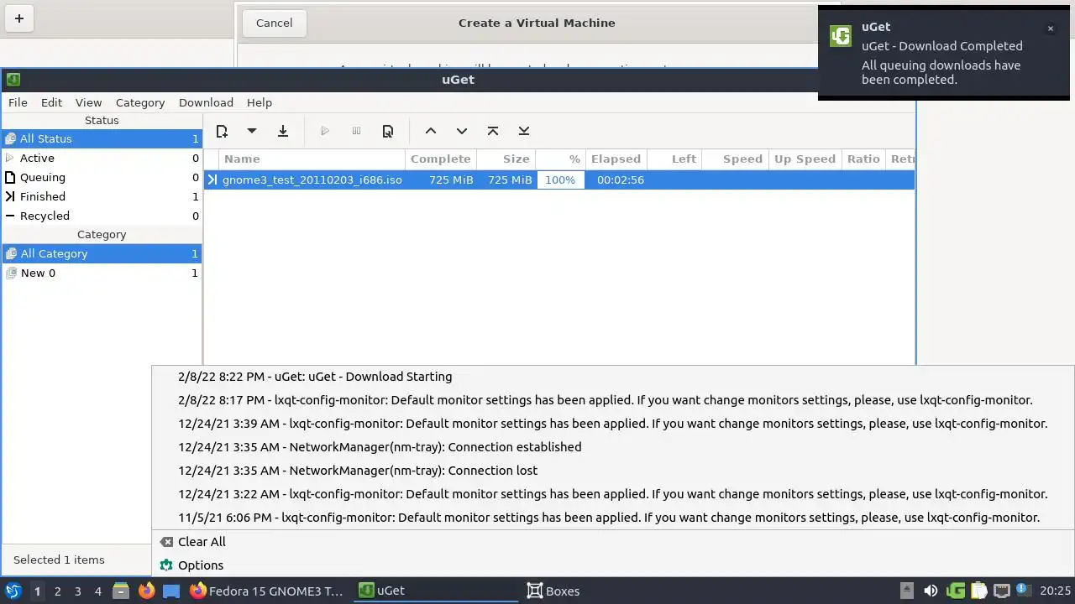Click the plus button in Boxes window

18,18
